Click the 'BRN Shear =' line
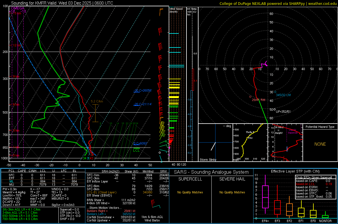The height and width of the screenshot is (224, 338). [x=111, y=200]
